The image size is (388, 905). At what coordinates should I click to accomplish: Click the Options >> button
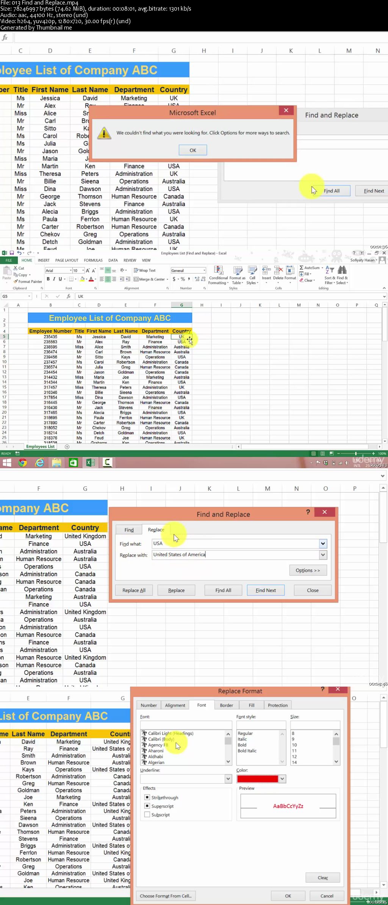point(308,570)
